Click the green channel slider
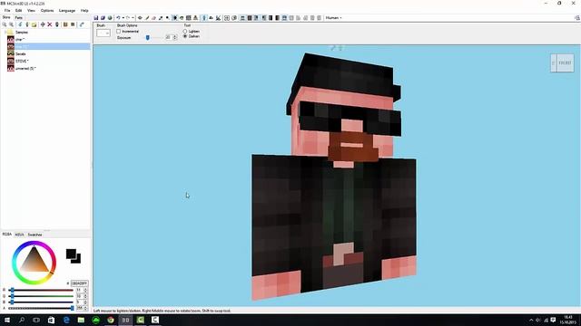This screenshot has height=326, width=581. [41, 296]
